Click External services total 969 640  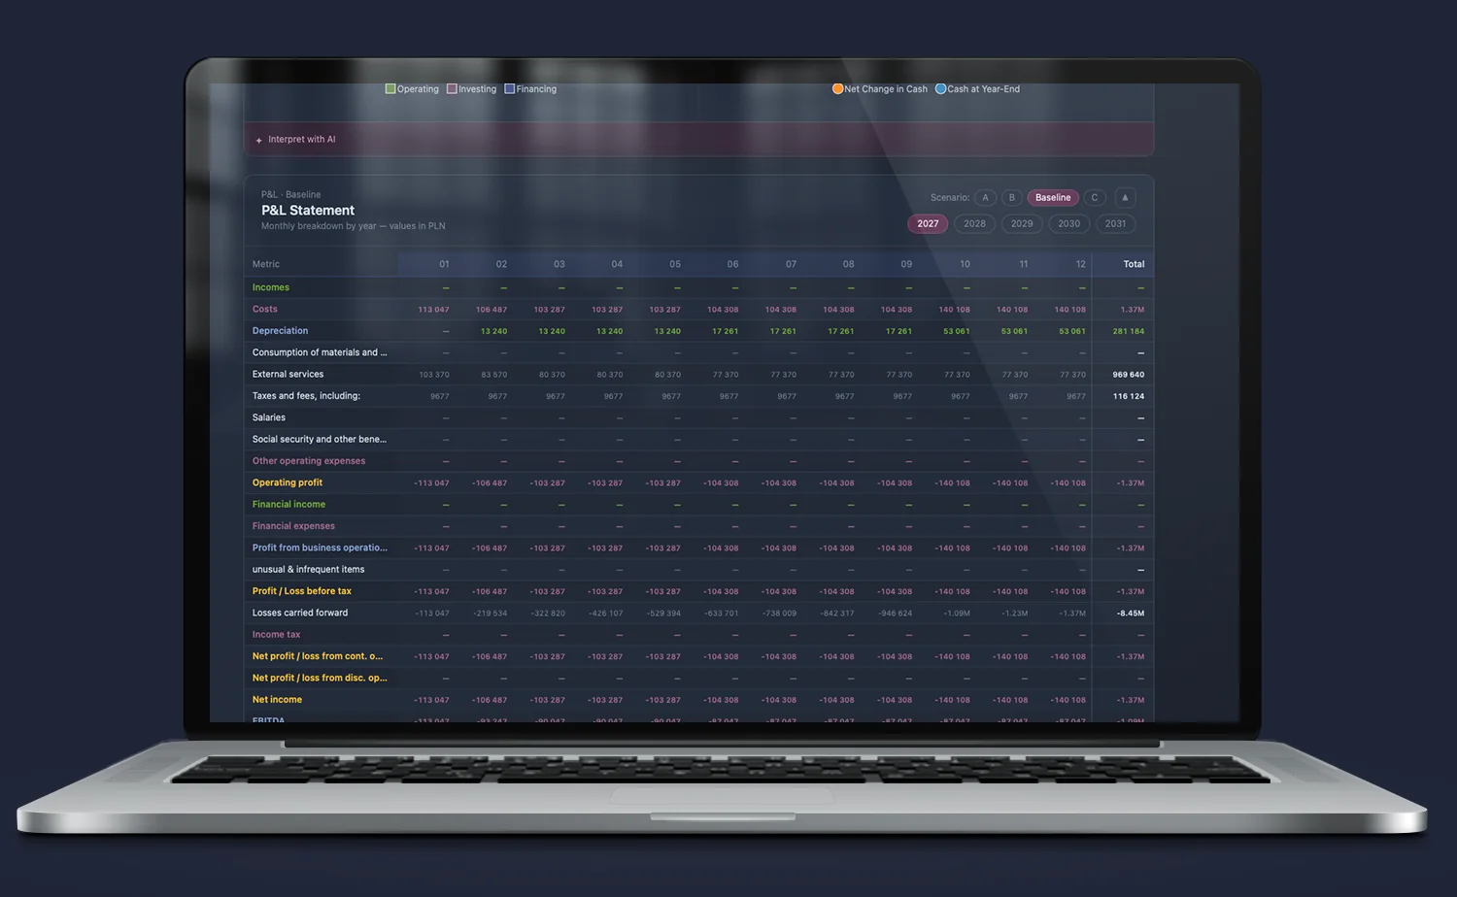pyautogui.click(x=1128, y=375)
